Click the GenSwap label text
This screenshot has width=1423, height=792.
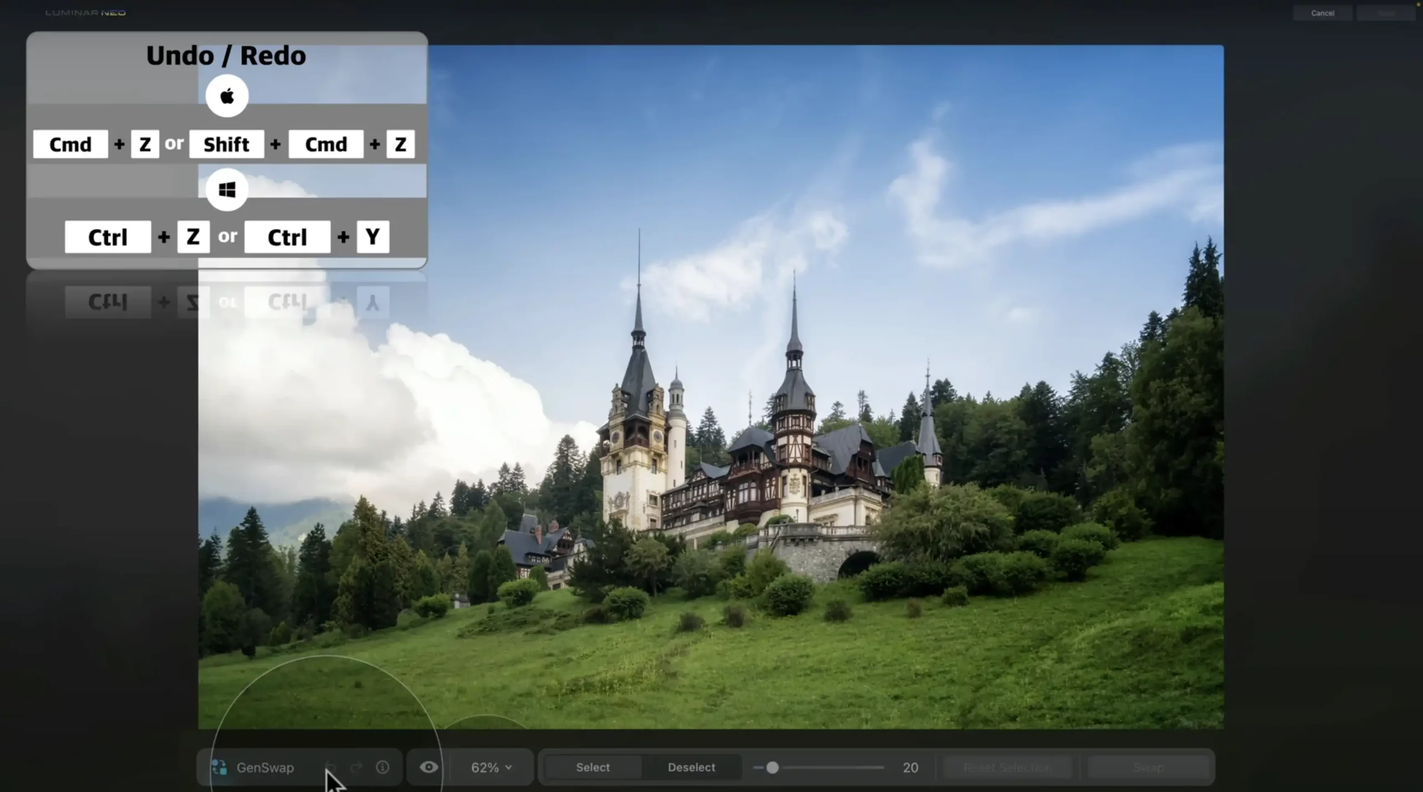coord(265,768)
